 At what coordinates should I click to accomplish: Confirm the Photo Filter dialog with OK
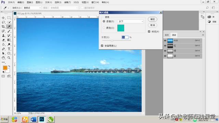click(x=153, y=19)
